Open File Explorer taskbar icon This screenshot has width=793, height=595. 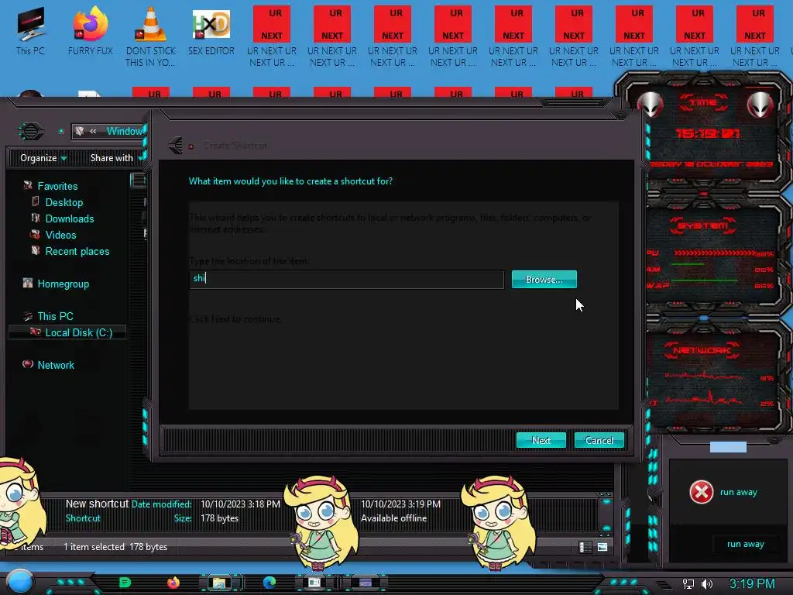tap(219, 583)
